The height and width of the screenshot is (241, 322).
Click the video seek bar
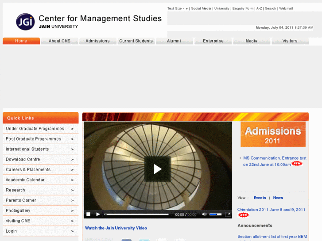tap(136, 214)
